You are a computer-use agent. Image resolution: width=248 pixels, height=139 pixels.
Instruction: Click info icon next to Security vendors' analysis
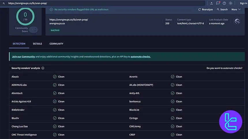[43, 68]
